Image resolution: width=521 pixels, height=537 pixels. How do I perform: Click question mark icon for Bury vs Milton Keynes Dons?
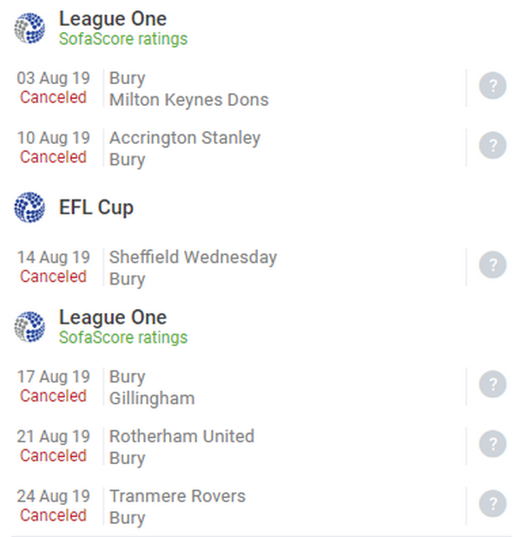tap(492, 86)
